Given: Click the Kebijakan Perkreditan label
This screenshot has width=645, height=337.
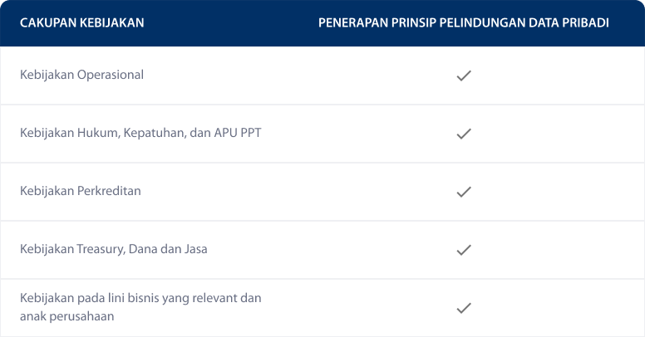Looking at the screenshot, I should pyautogui.click(x=81, y=191).
